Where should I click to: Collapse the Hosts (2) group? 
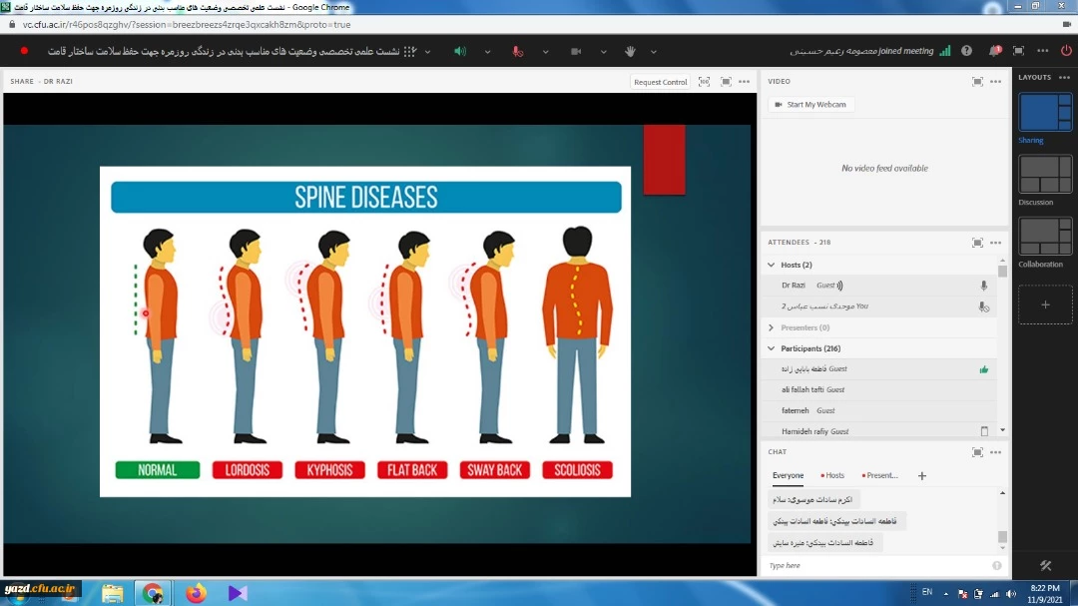(771, 265)
